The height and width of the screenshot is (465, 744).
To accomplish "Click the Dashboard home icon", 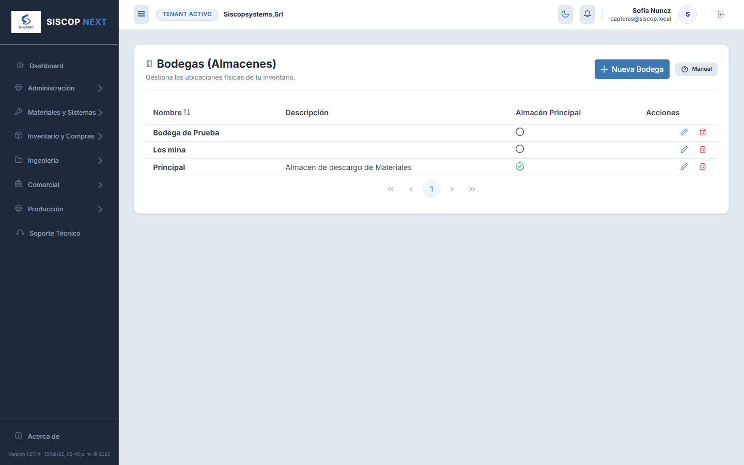I will coord(20,65).
